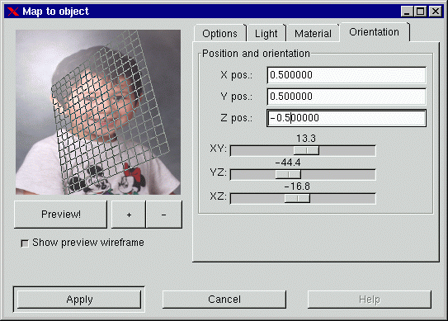Select the Orientation tab
The height and width of the screenshot is (321, 448).
coord(375,32)
